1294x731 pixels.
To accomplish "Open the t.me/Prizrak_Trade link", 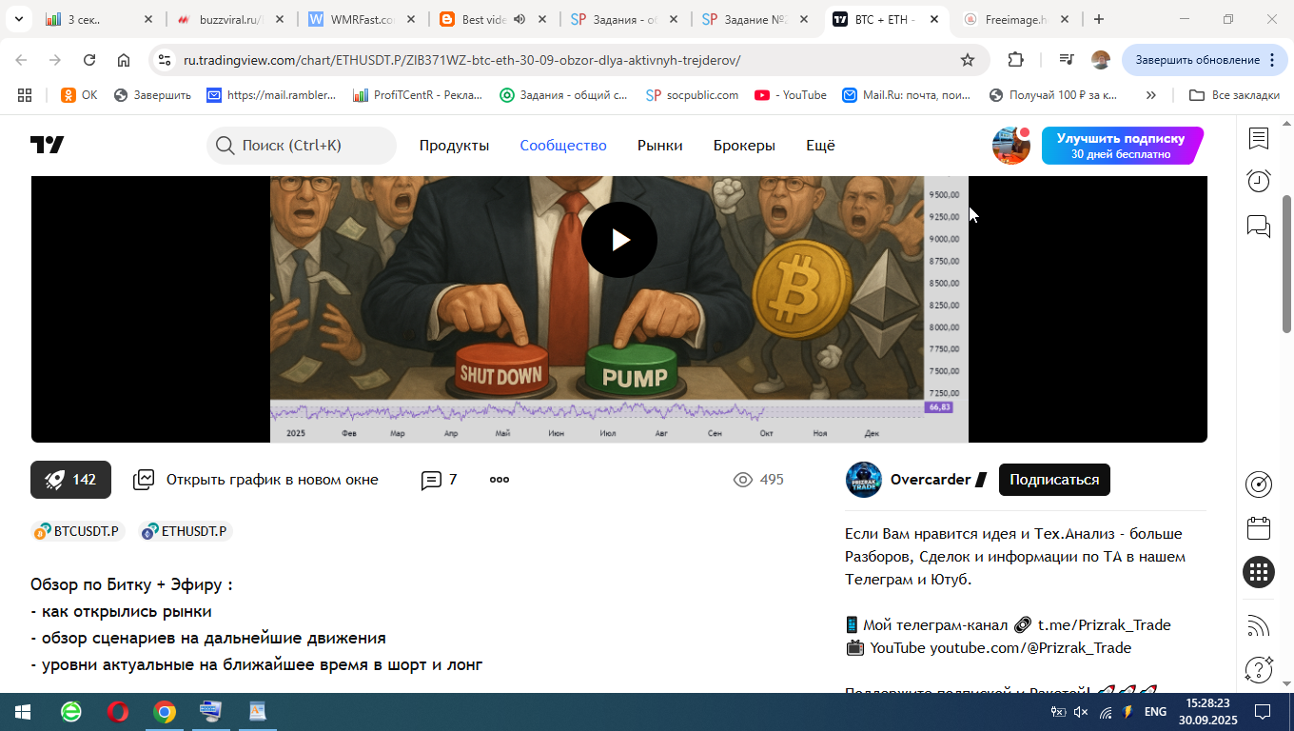I will [x=1104, y=625].
